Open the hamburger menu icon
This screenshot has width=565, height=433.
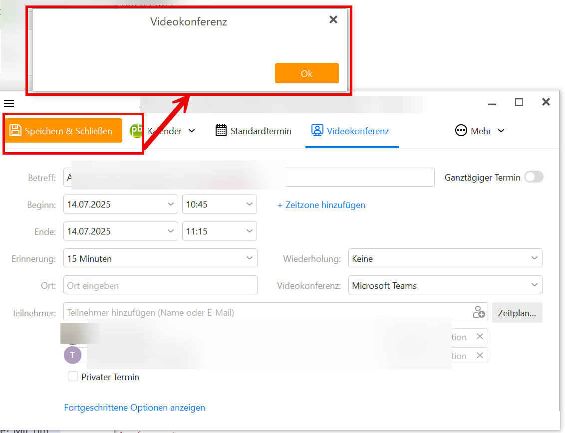(9, 103)
